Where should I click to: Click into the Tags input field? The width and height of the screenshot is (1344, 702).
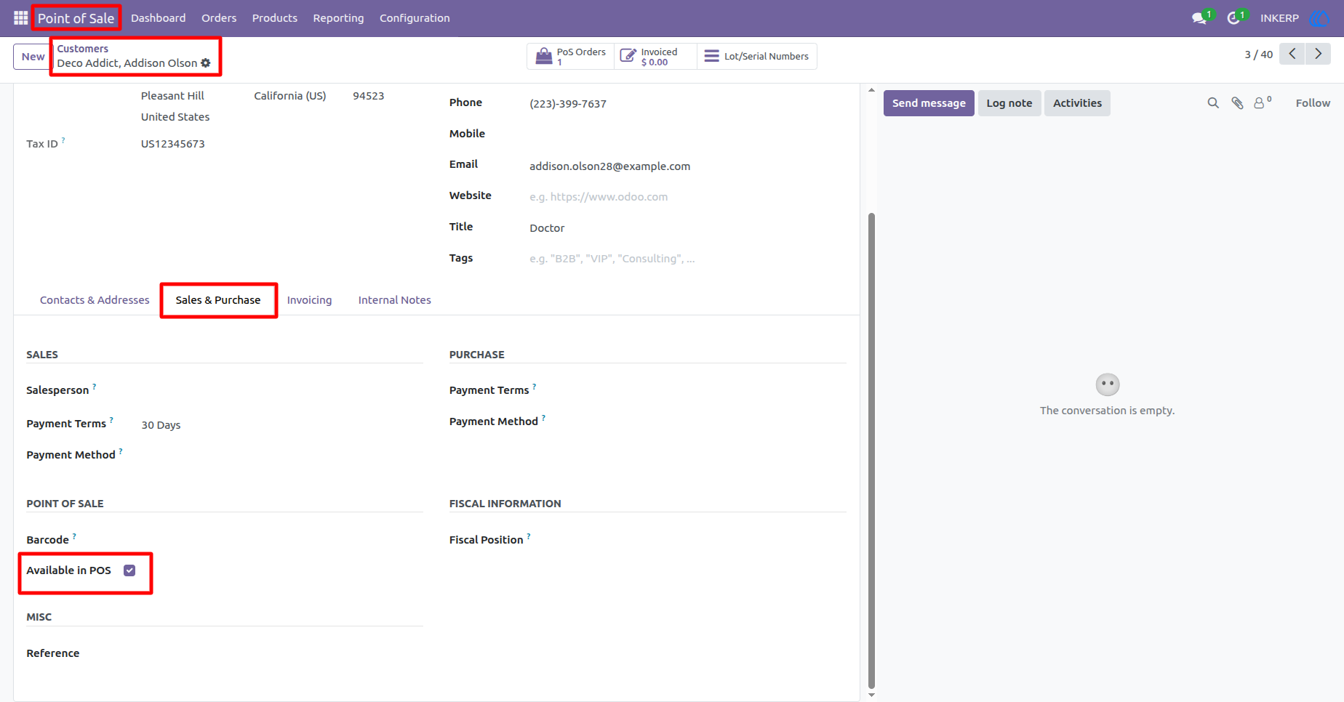pos(688,259)
